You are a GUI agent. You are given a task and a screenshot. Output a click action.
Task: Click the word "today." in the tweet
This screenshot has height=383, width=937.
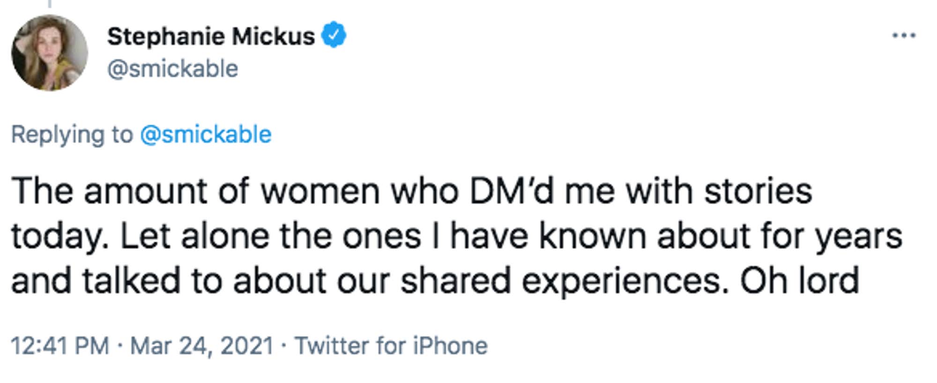click(x=60, y=237)
